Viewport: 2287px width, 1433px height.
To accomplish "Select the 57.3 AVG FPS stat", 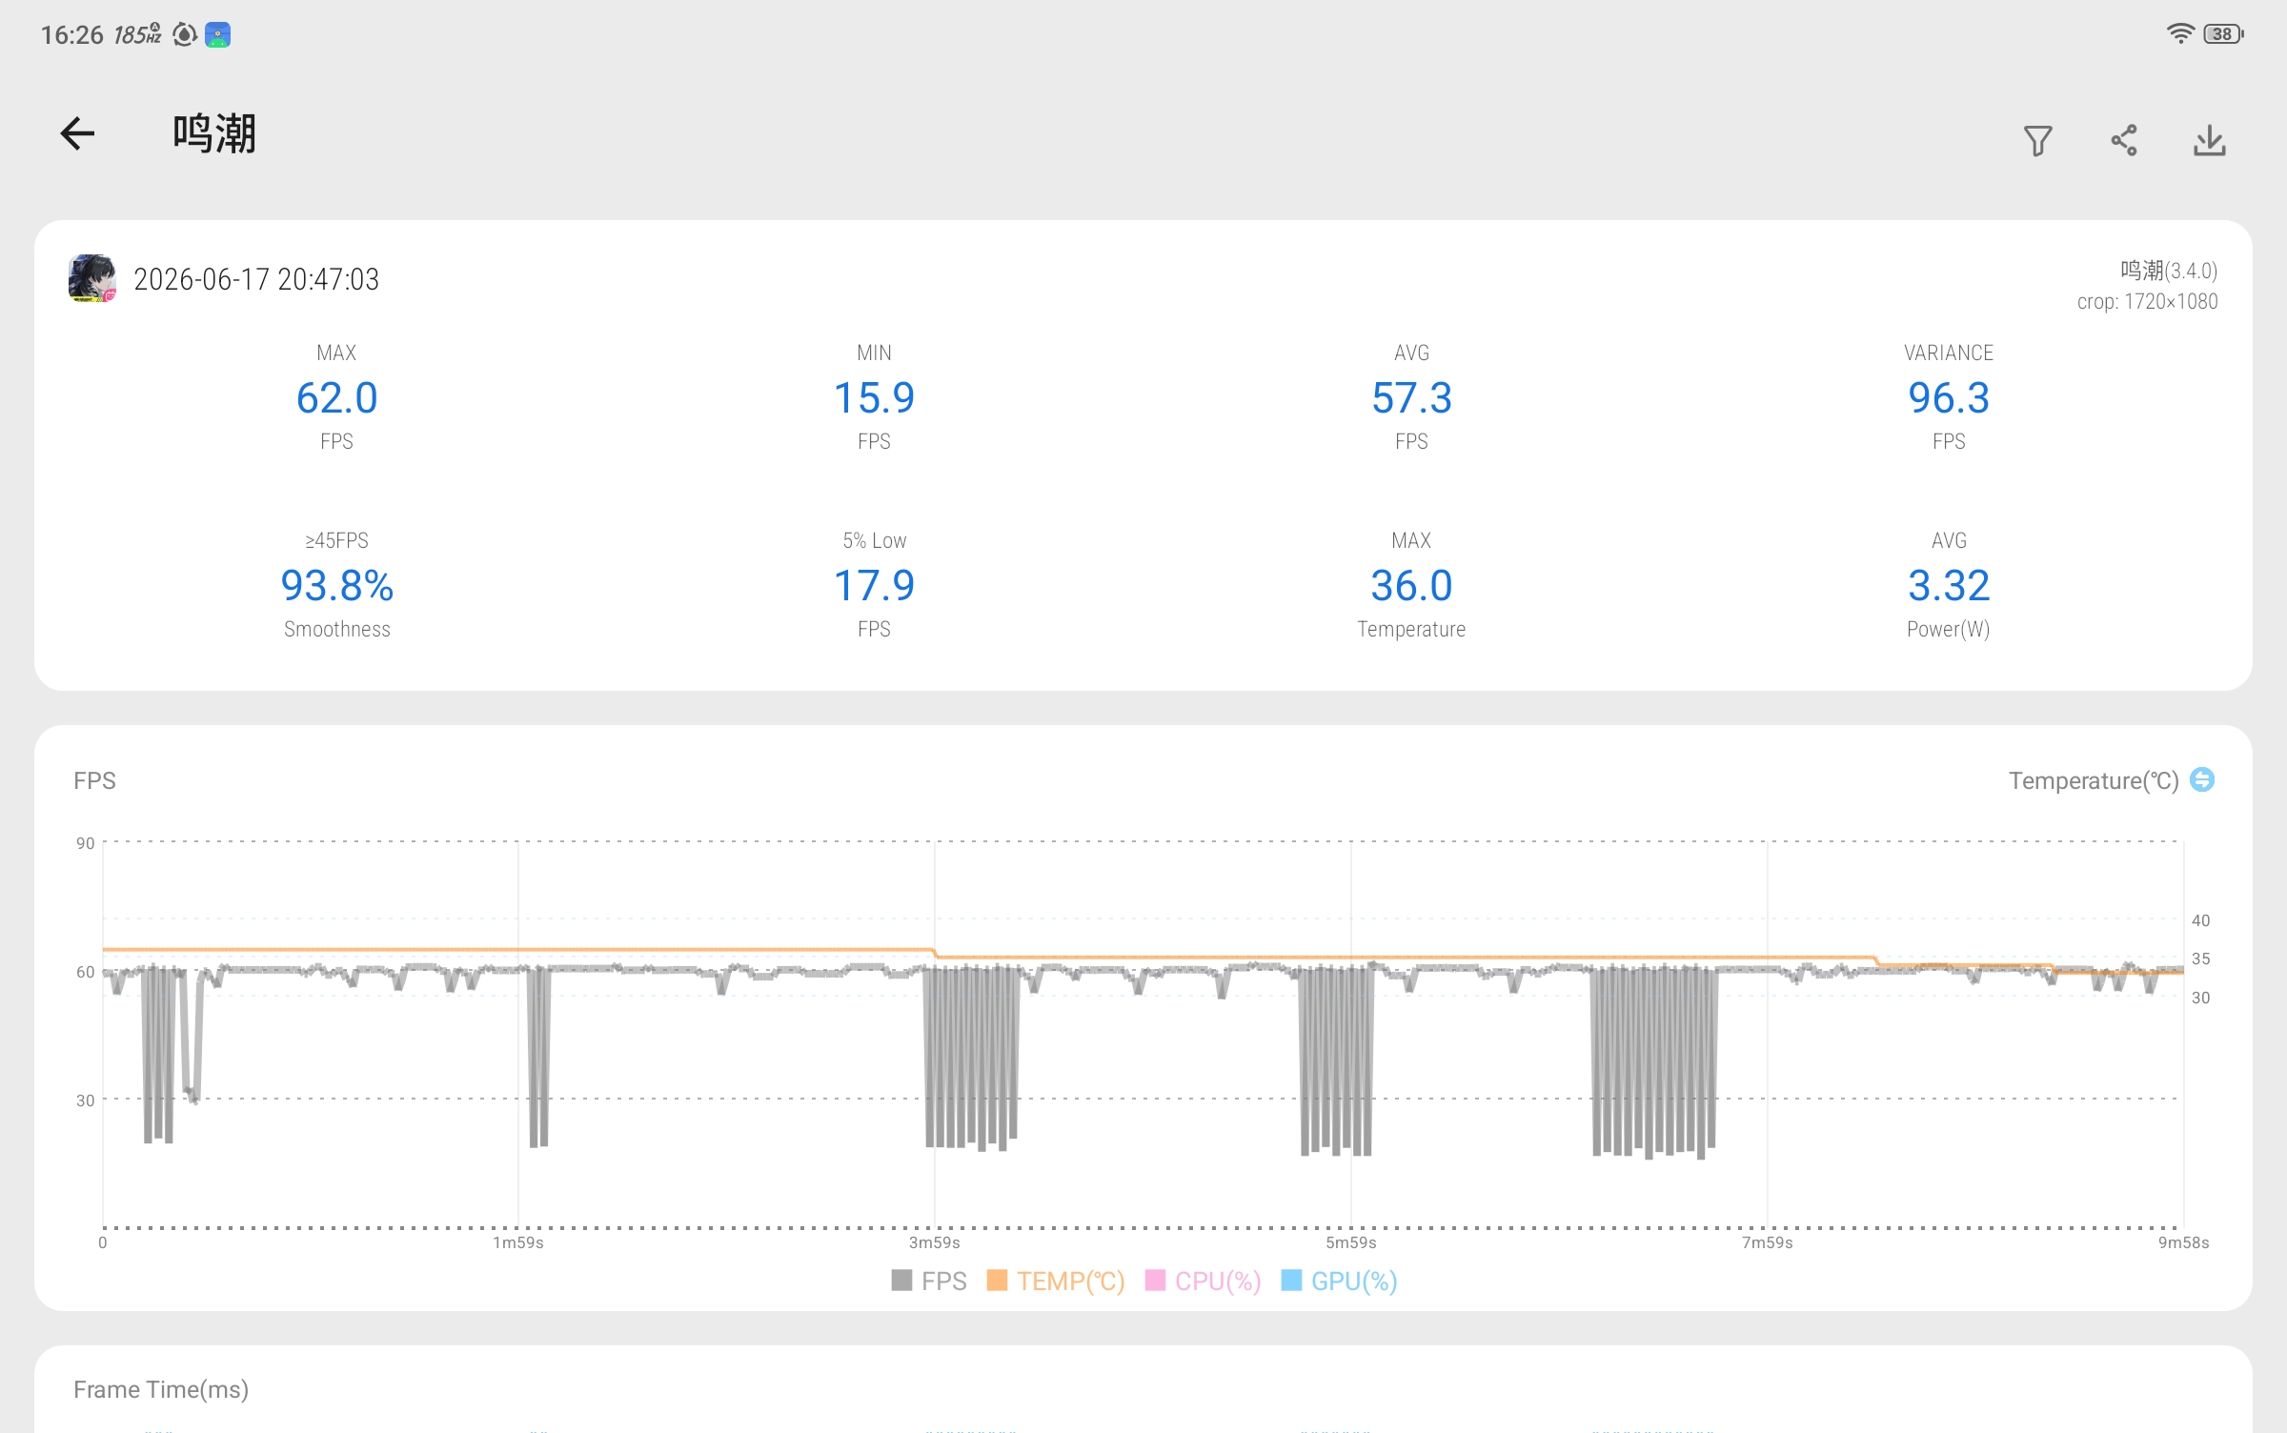I will pyautogui.click(x=1411, y=398).
